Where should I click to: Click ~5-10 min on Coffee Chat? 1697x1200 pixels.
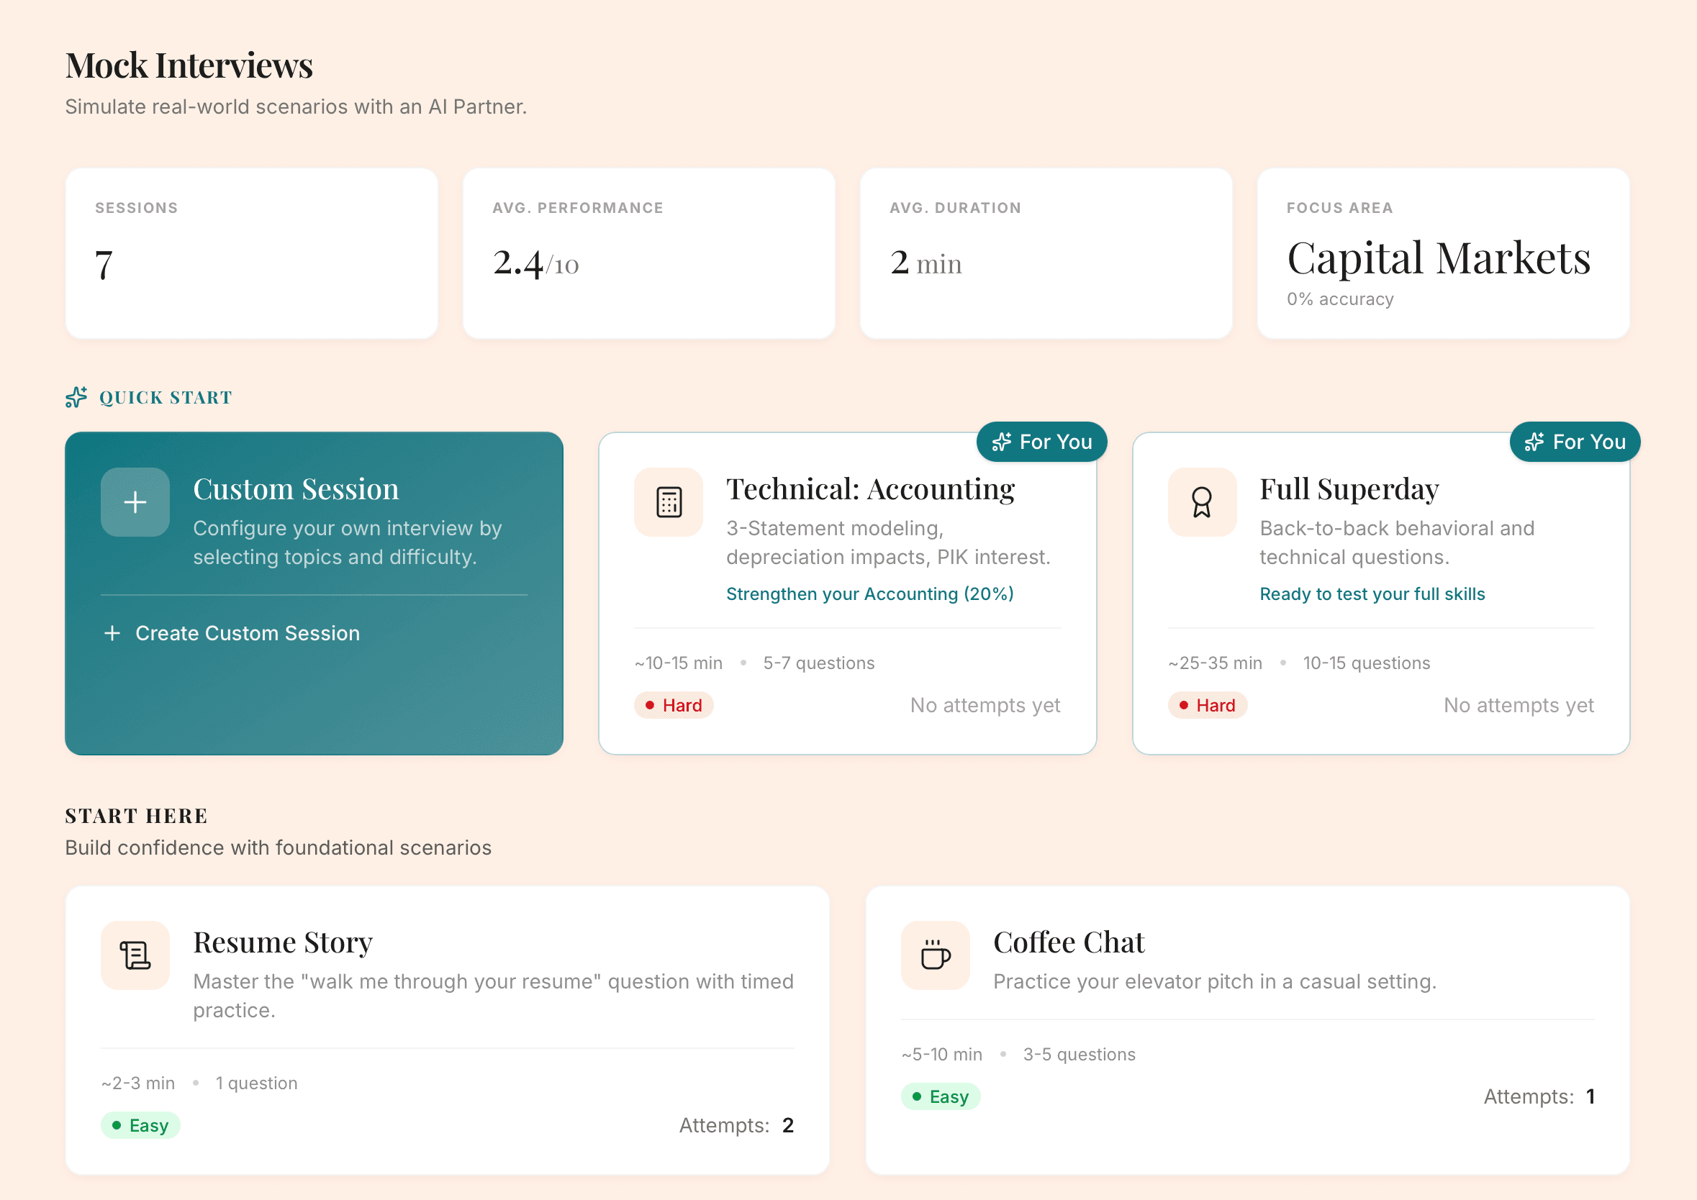coord(941,1055)
